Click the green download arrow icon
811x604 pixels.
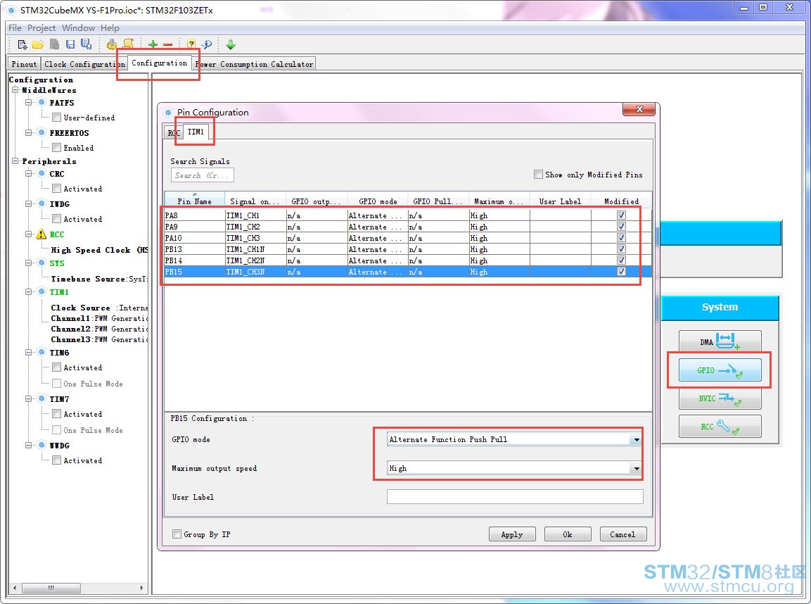point(231,45)
